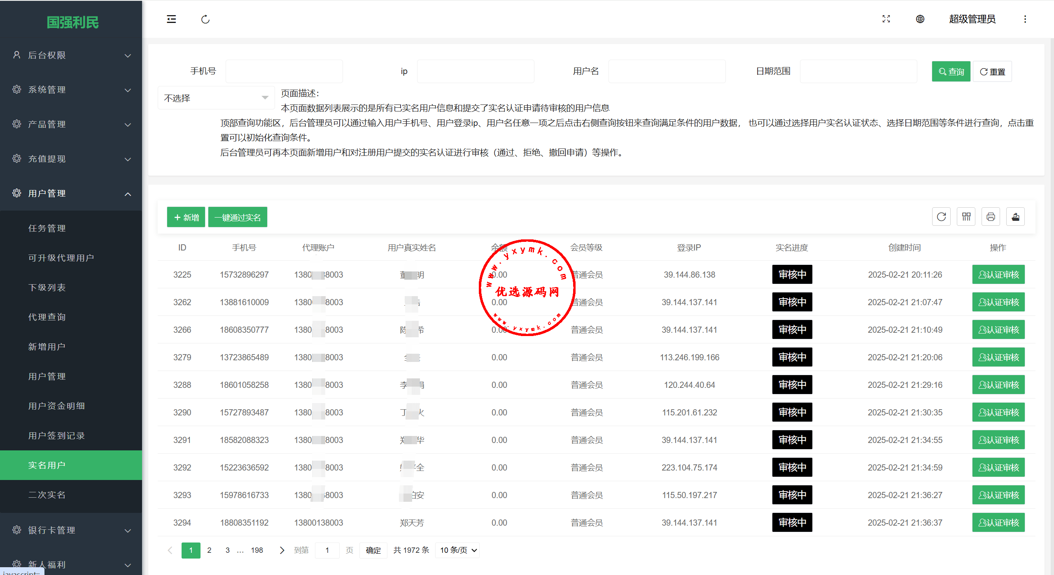The height and width of the screenshot is (575, 1054).
Task: Focus the 用户名 search input
Action: click(x=667, y=72)
